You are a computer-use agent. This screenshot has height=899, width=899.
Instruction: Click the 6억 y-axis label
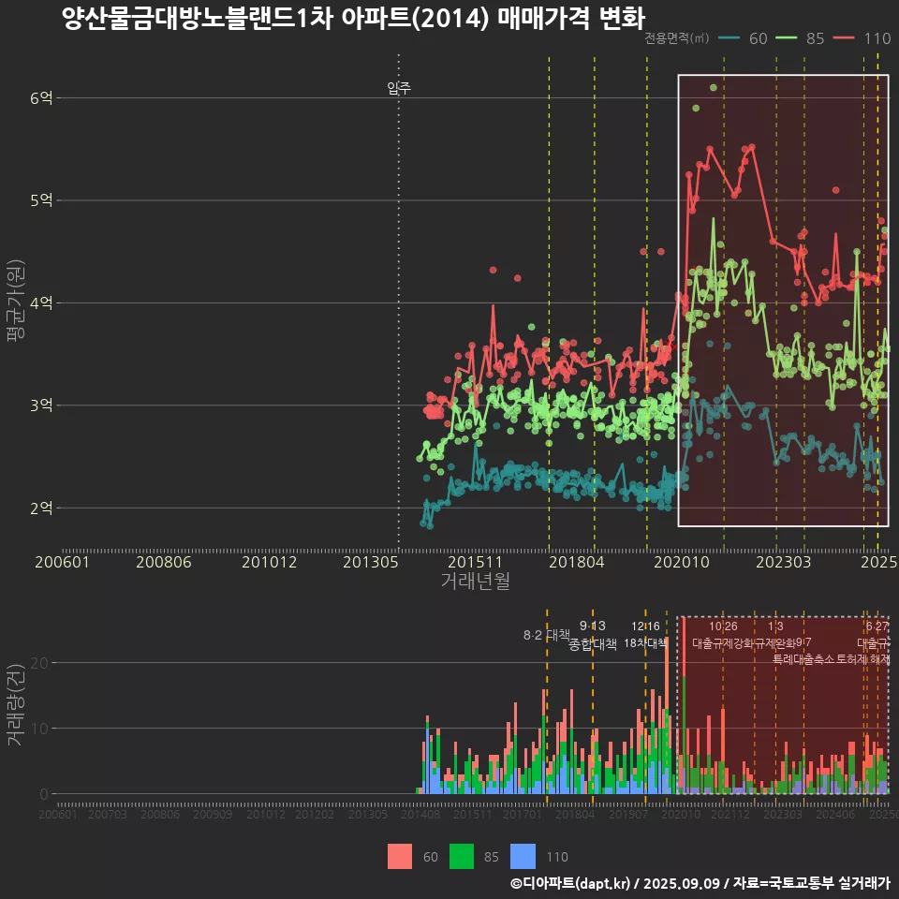pos(41,98)
